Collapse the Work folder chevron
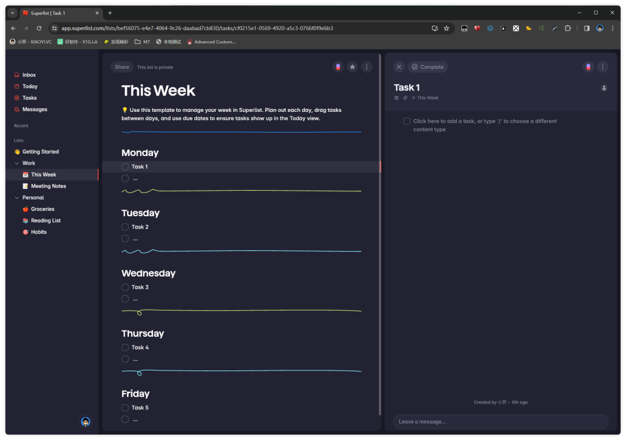 coord(17,163)
